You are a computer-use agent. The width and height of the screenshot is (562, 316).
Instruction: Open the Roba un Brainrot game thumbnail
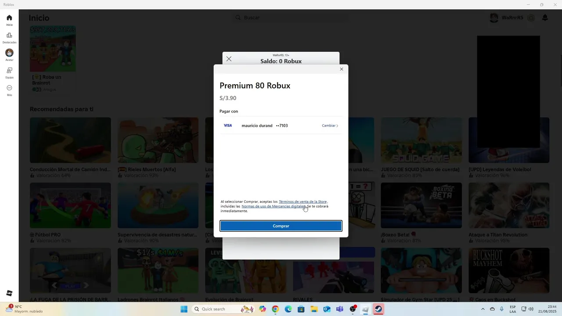click(53, 49)
